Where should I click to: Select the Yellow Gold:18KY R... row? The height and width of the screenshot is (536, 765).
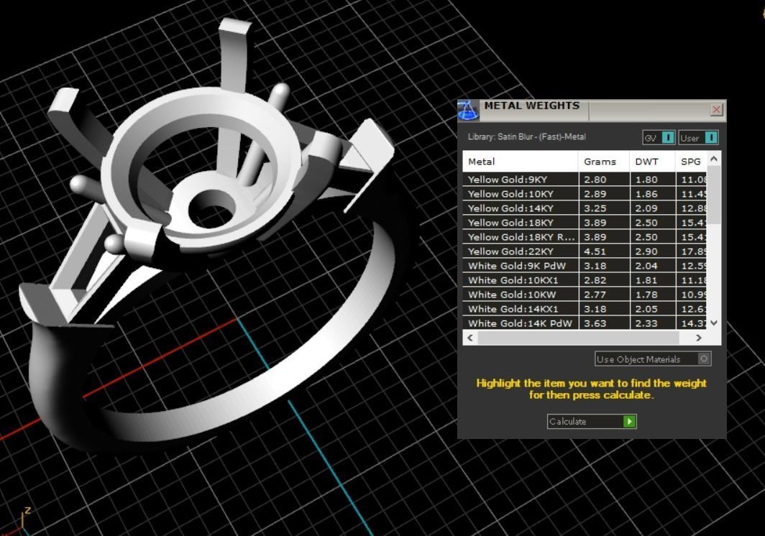click(585, 237)
